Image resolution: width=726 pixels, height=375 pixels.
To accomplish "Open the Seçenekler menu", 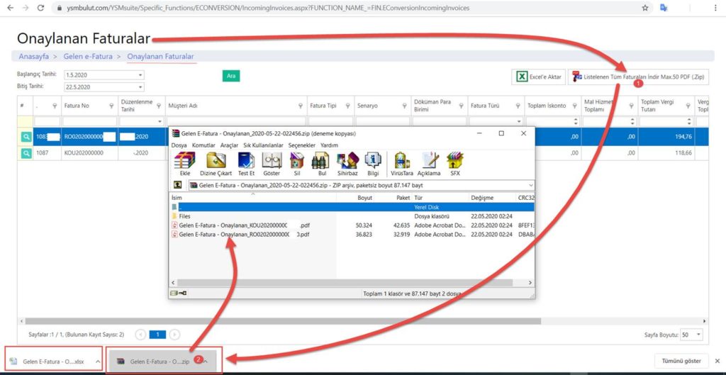I will pos(302,145).
